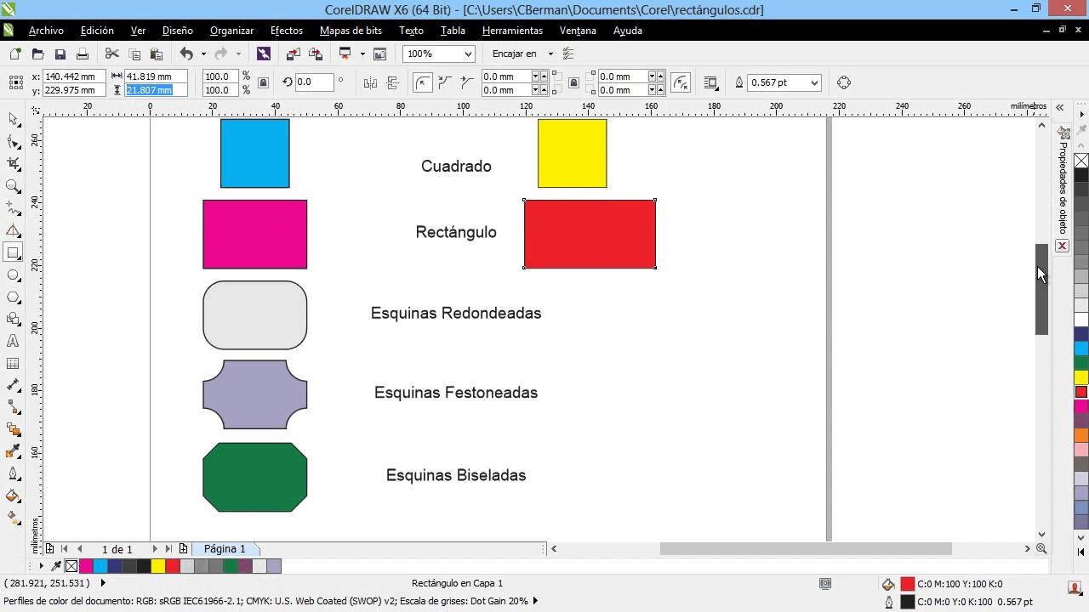The width and height of the screenshot is (1089, 612).
Task: Click the Paste clipboard icon
Action: point(157,54)
